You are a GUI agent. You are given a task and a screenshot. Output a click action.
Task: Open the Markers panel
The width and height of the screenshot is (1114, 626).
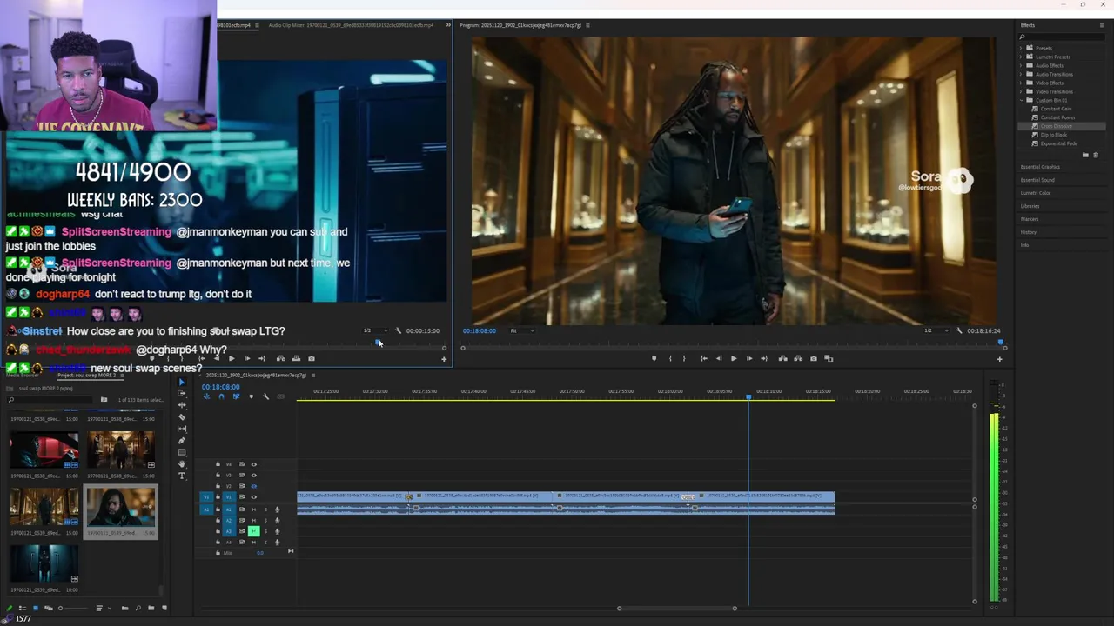[x=1030, y=219]
